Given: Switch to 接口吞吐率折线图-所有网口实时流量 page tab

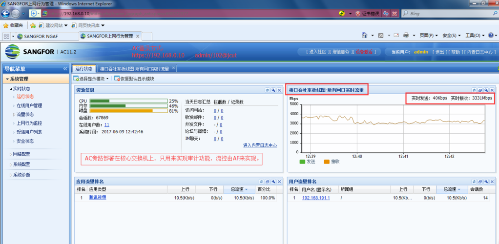Looking at the screenshot, I should pyautogui.click(x=134, y=68).
